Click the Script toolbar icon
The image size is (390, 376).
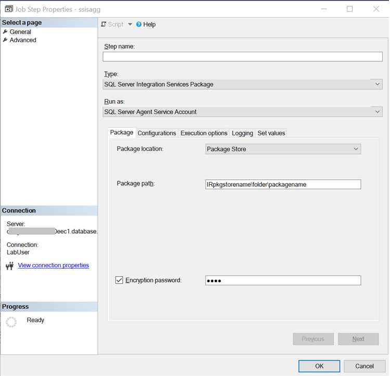pos(103,24)
